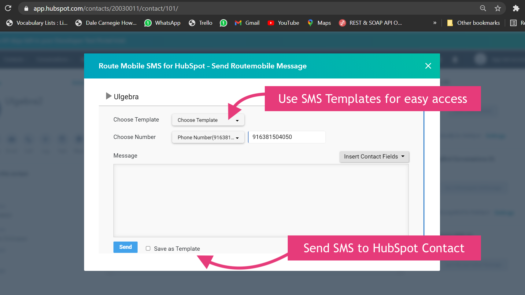
Task: Open the Phone Number selection dropdown
Action: tap(208, 137)
